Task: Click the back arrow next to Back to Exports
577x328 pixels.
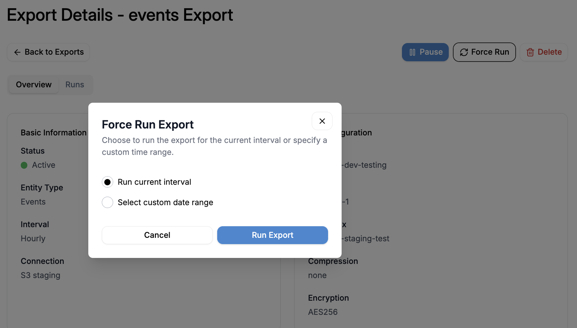Action: 17,52
